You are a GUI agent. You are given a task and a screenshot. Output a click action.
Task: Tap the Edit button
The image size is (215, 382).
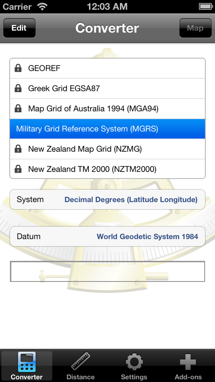(x=19, y=28)
